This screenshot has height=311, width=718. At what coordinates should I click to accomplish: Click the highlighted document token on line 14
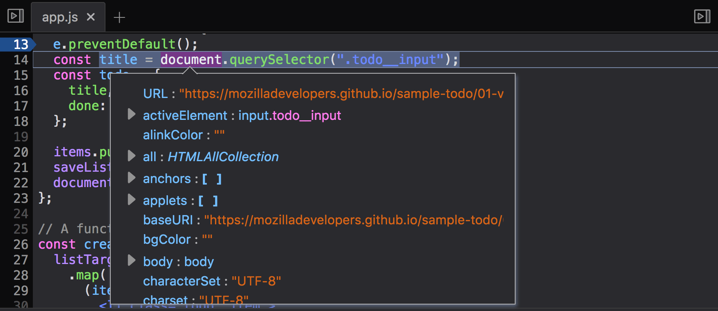click(191, 60)
